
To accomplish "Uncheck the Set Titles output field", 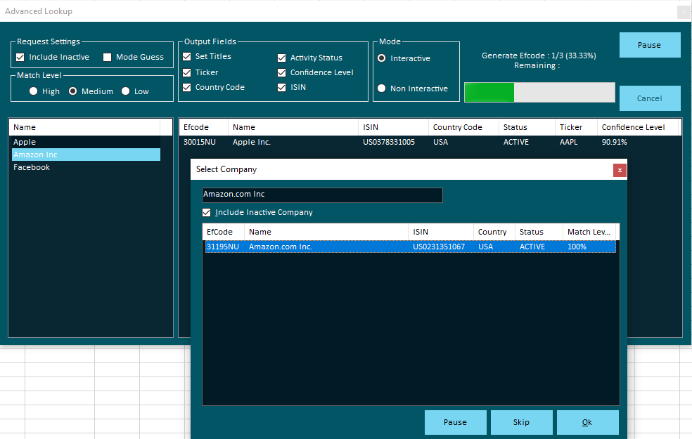I will 187,57.
